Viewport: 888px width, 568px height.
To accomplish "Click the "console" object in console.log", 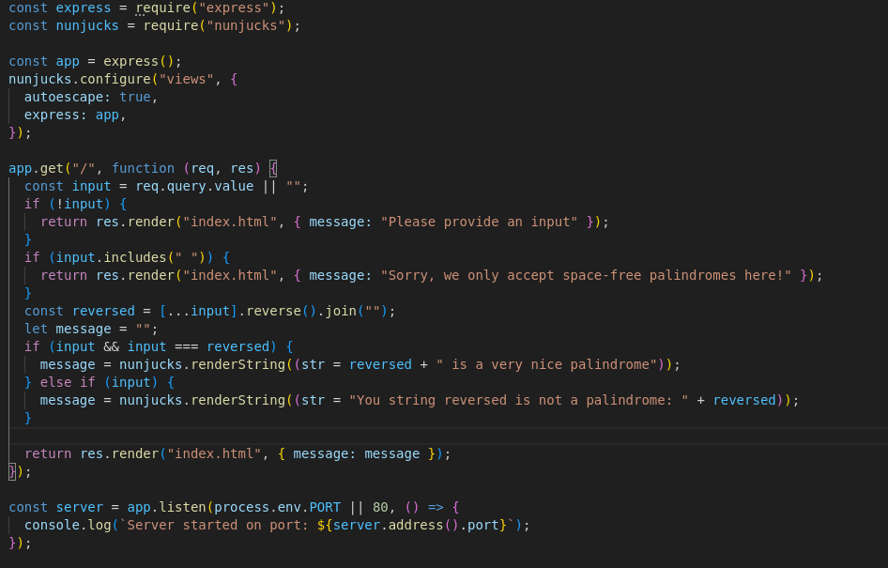I will [x=52, y=525].
